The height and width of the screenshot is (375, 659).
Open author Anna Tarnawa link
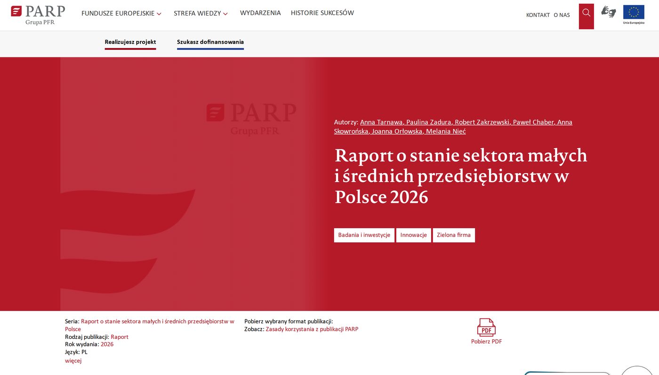pos(381,122)
